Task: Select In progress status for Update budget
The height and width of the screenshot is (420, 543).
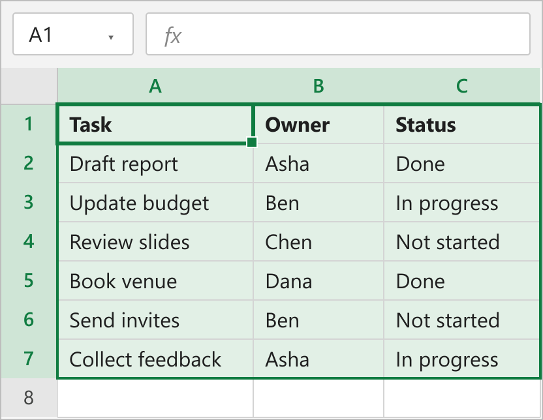Action: (x=462, y=202)
